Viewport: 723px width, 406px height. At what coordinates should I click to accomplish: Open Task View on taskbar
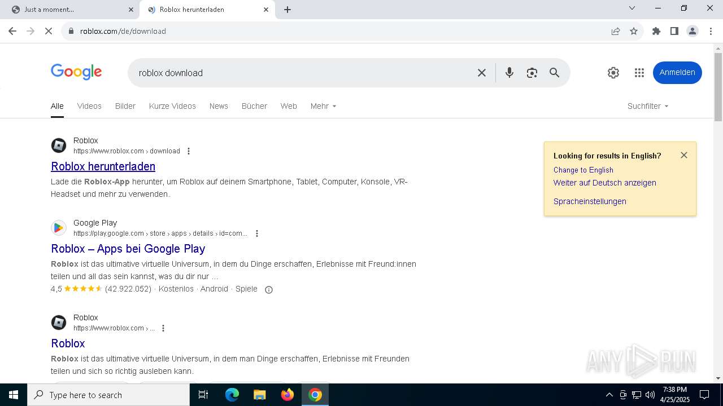(203, 395)
